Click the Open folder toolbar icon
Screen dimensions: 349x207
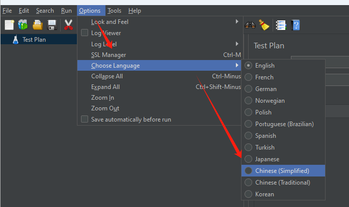[38, 24]
